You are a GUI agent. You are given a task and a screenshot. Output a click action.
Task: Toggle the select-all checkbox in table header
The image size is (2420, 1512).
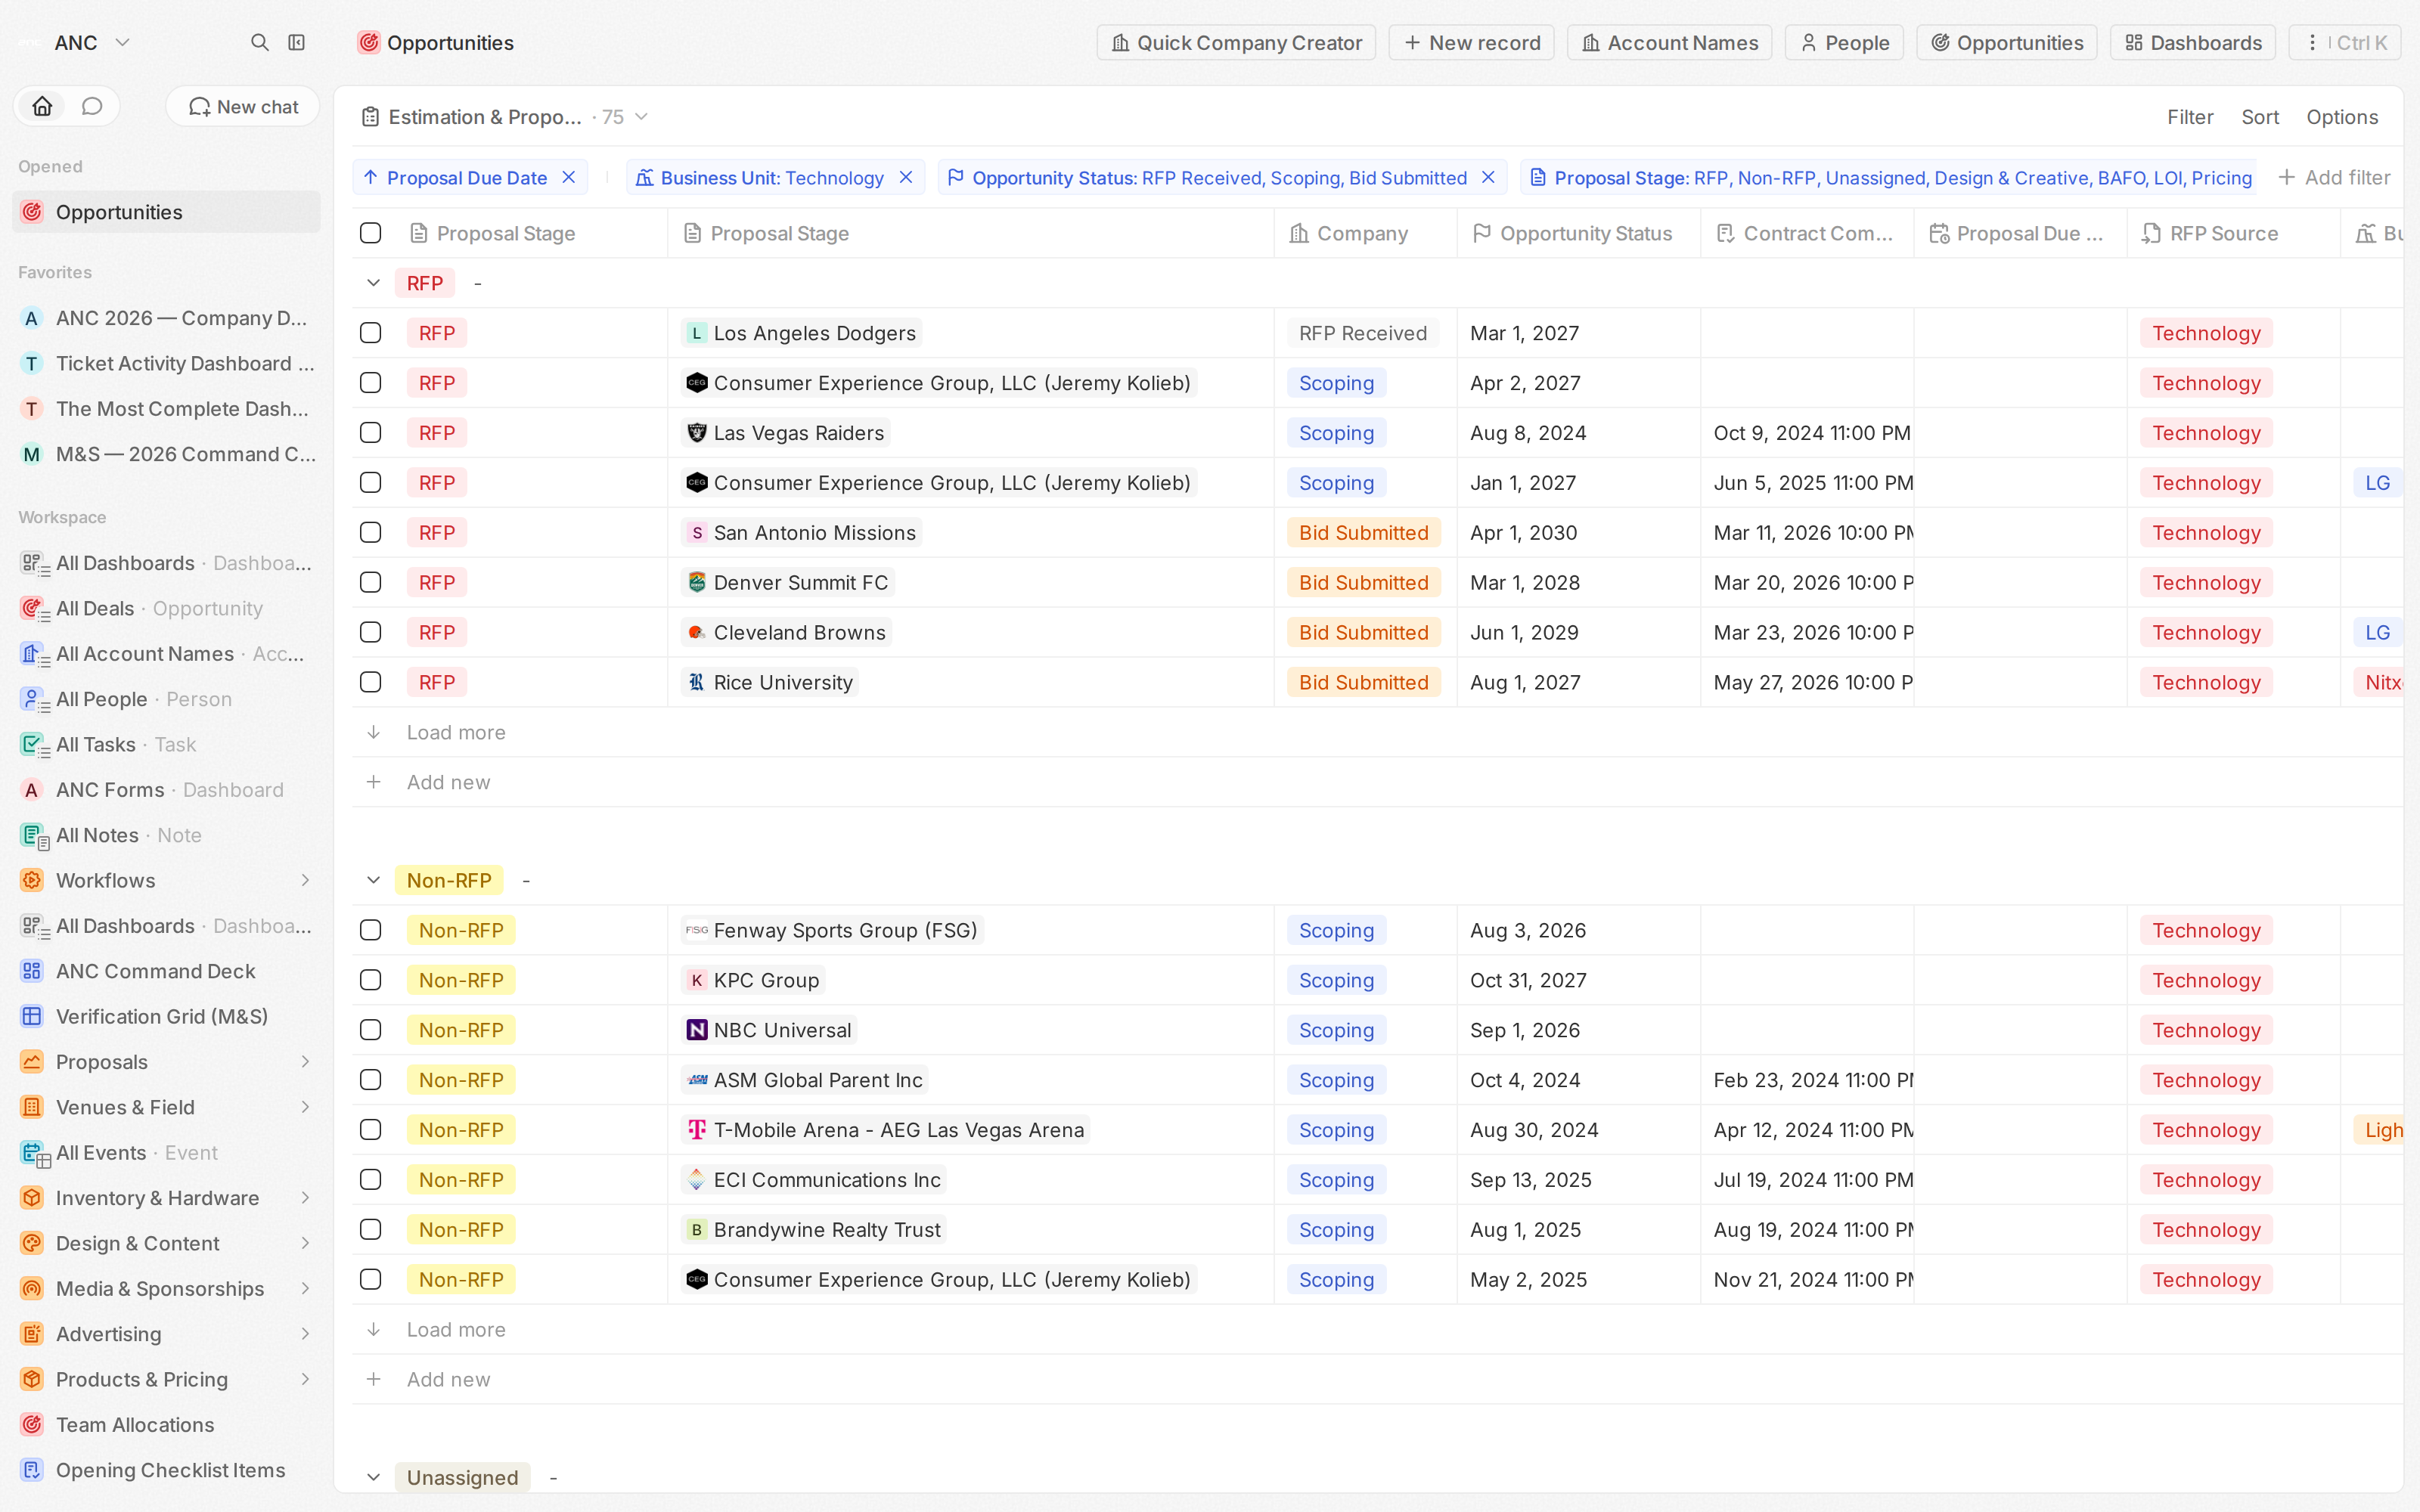click(370, 233)
